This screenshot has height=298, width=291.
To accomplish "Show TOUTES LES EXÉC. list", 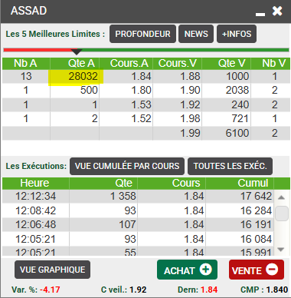I will [x=230, y=166].
